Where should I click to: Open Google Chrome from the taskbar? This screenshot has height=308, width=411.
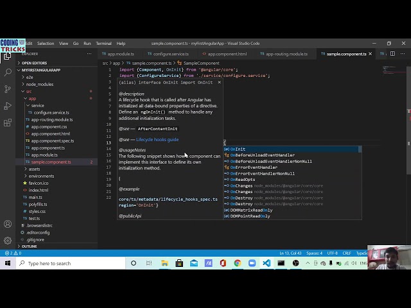point(238,263)
